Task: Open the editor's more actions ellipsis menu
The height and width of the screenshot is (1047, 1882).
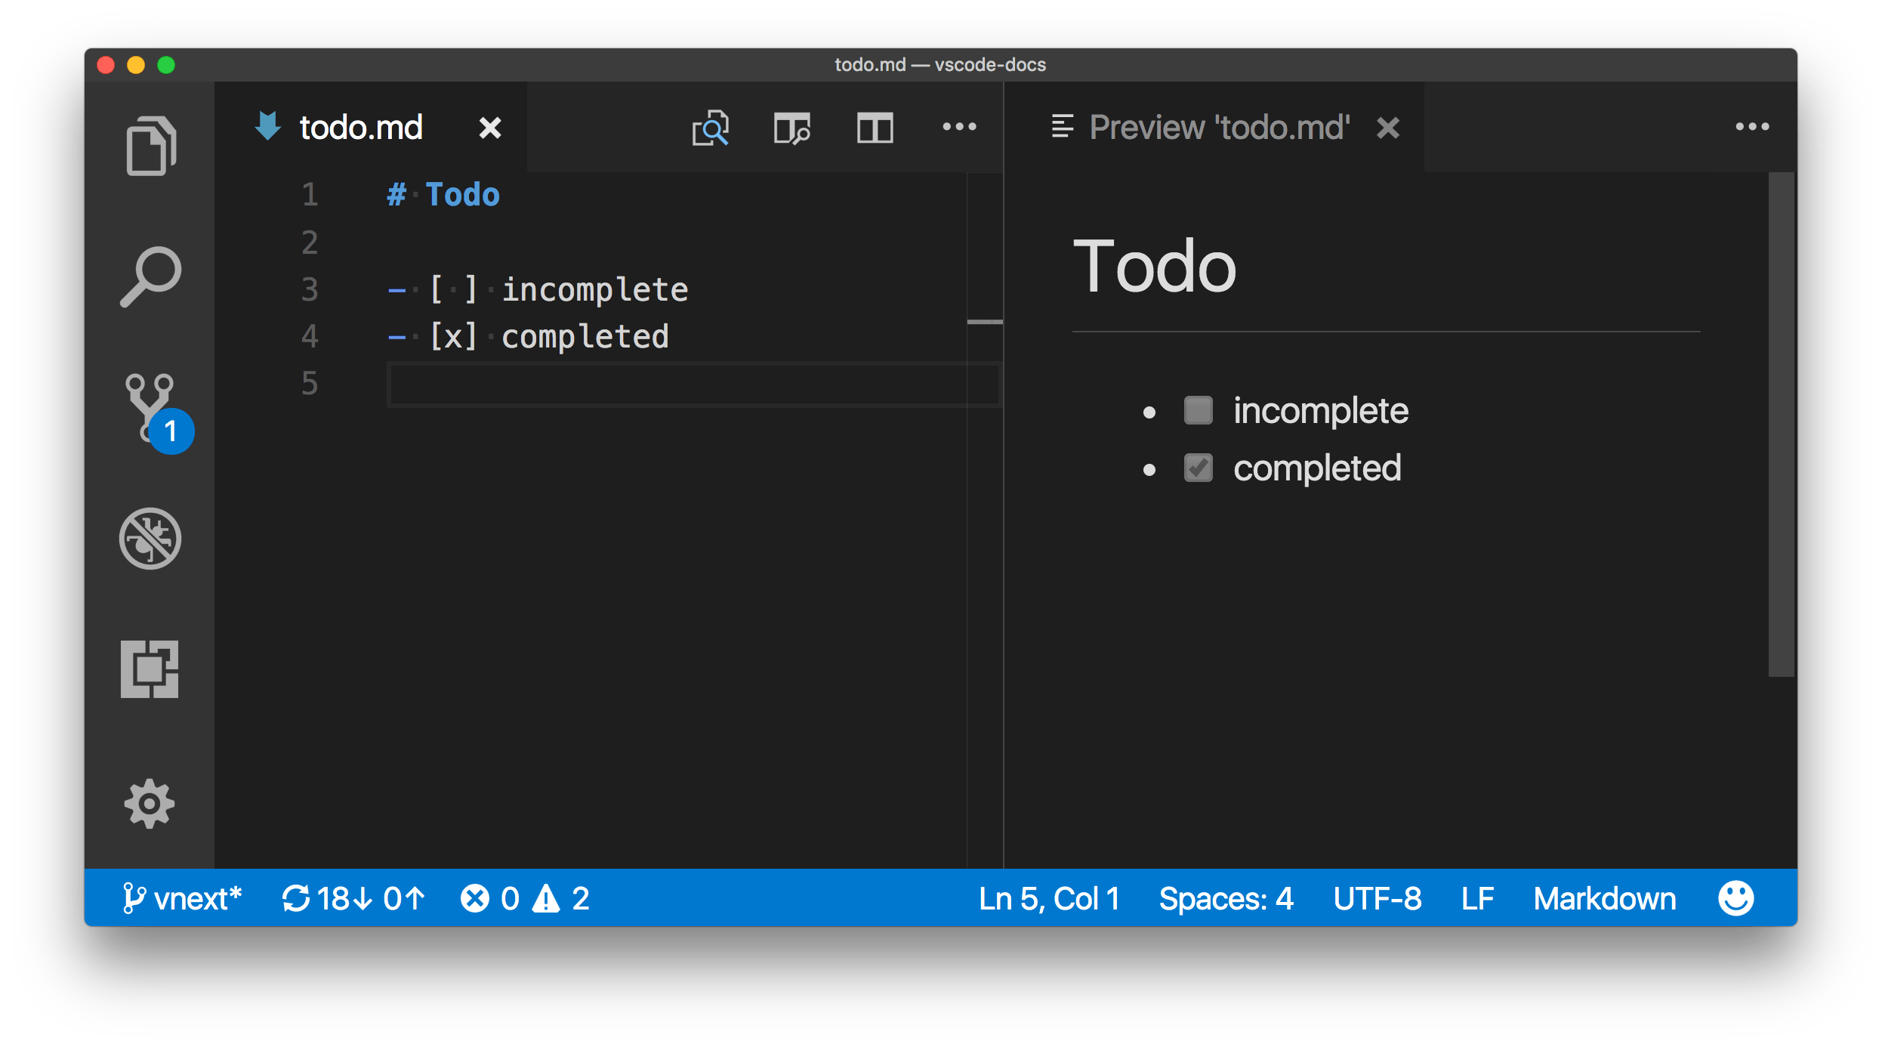Action: click(x=959, y=127)
